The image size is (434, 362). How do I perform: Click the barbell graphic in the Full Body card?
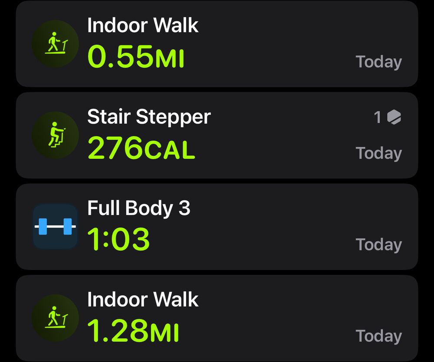pyautogui.click(x=55, y=226)
